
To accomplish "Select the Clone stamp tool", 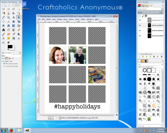I will click(x=3, y=38).
